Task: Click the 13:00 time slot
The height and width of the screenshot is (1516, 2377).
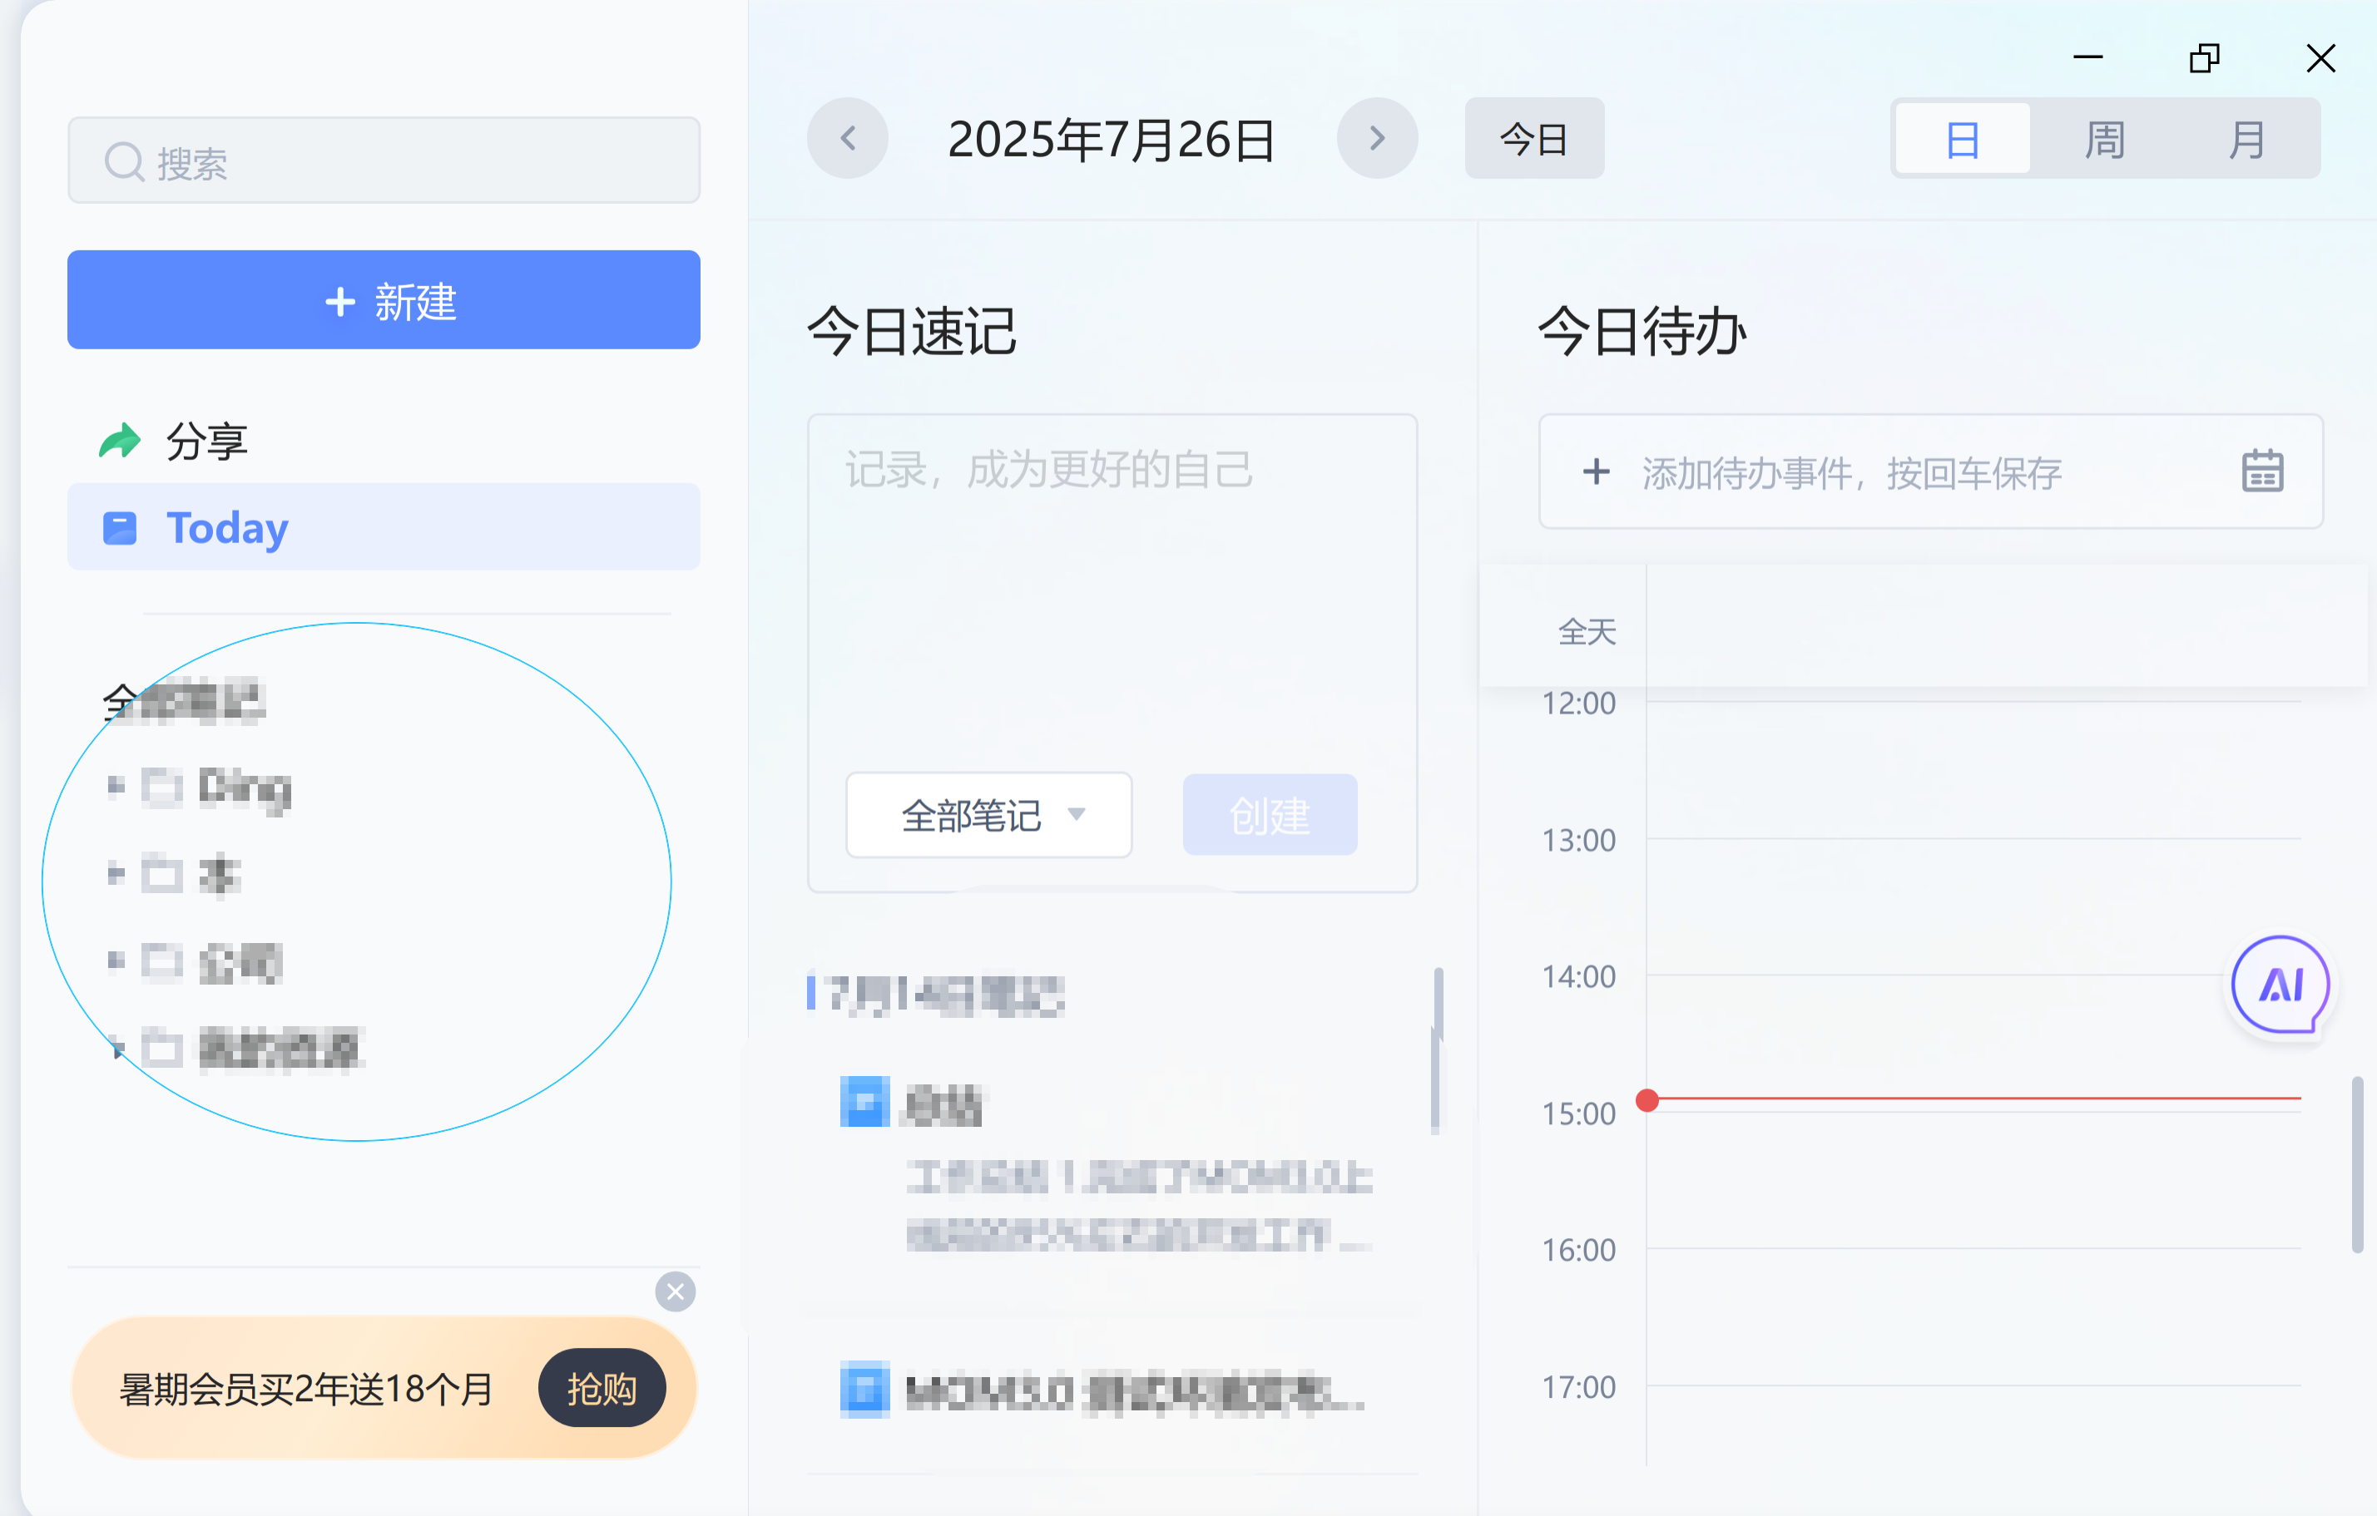Action: point(1973,906)
